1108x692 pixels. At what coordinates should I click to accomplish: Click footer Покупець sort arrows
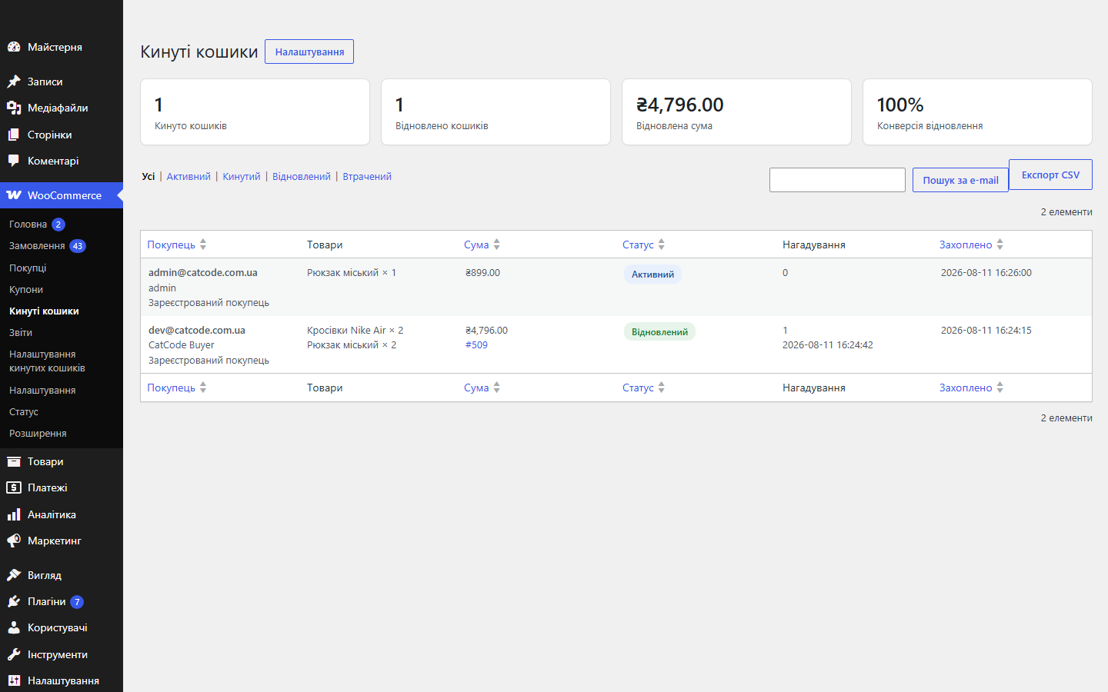tap(203, 388)
